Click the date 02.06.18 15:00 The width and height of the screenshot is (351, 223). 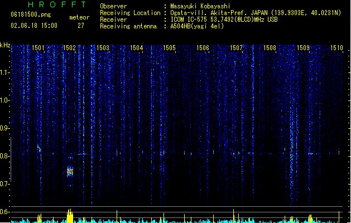pyautogui.click(x=34, y=26)
